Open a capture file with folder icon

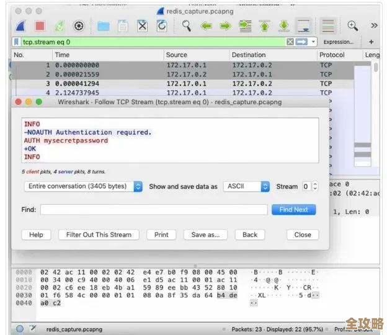pyautogui.click(x=103, y=26)
